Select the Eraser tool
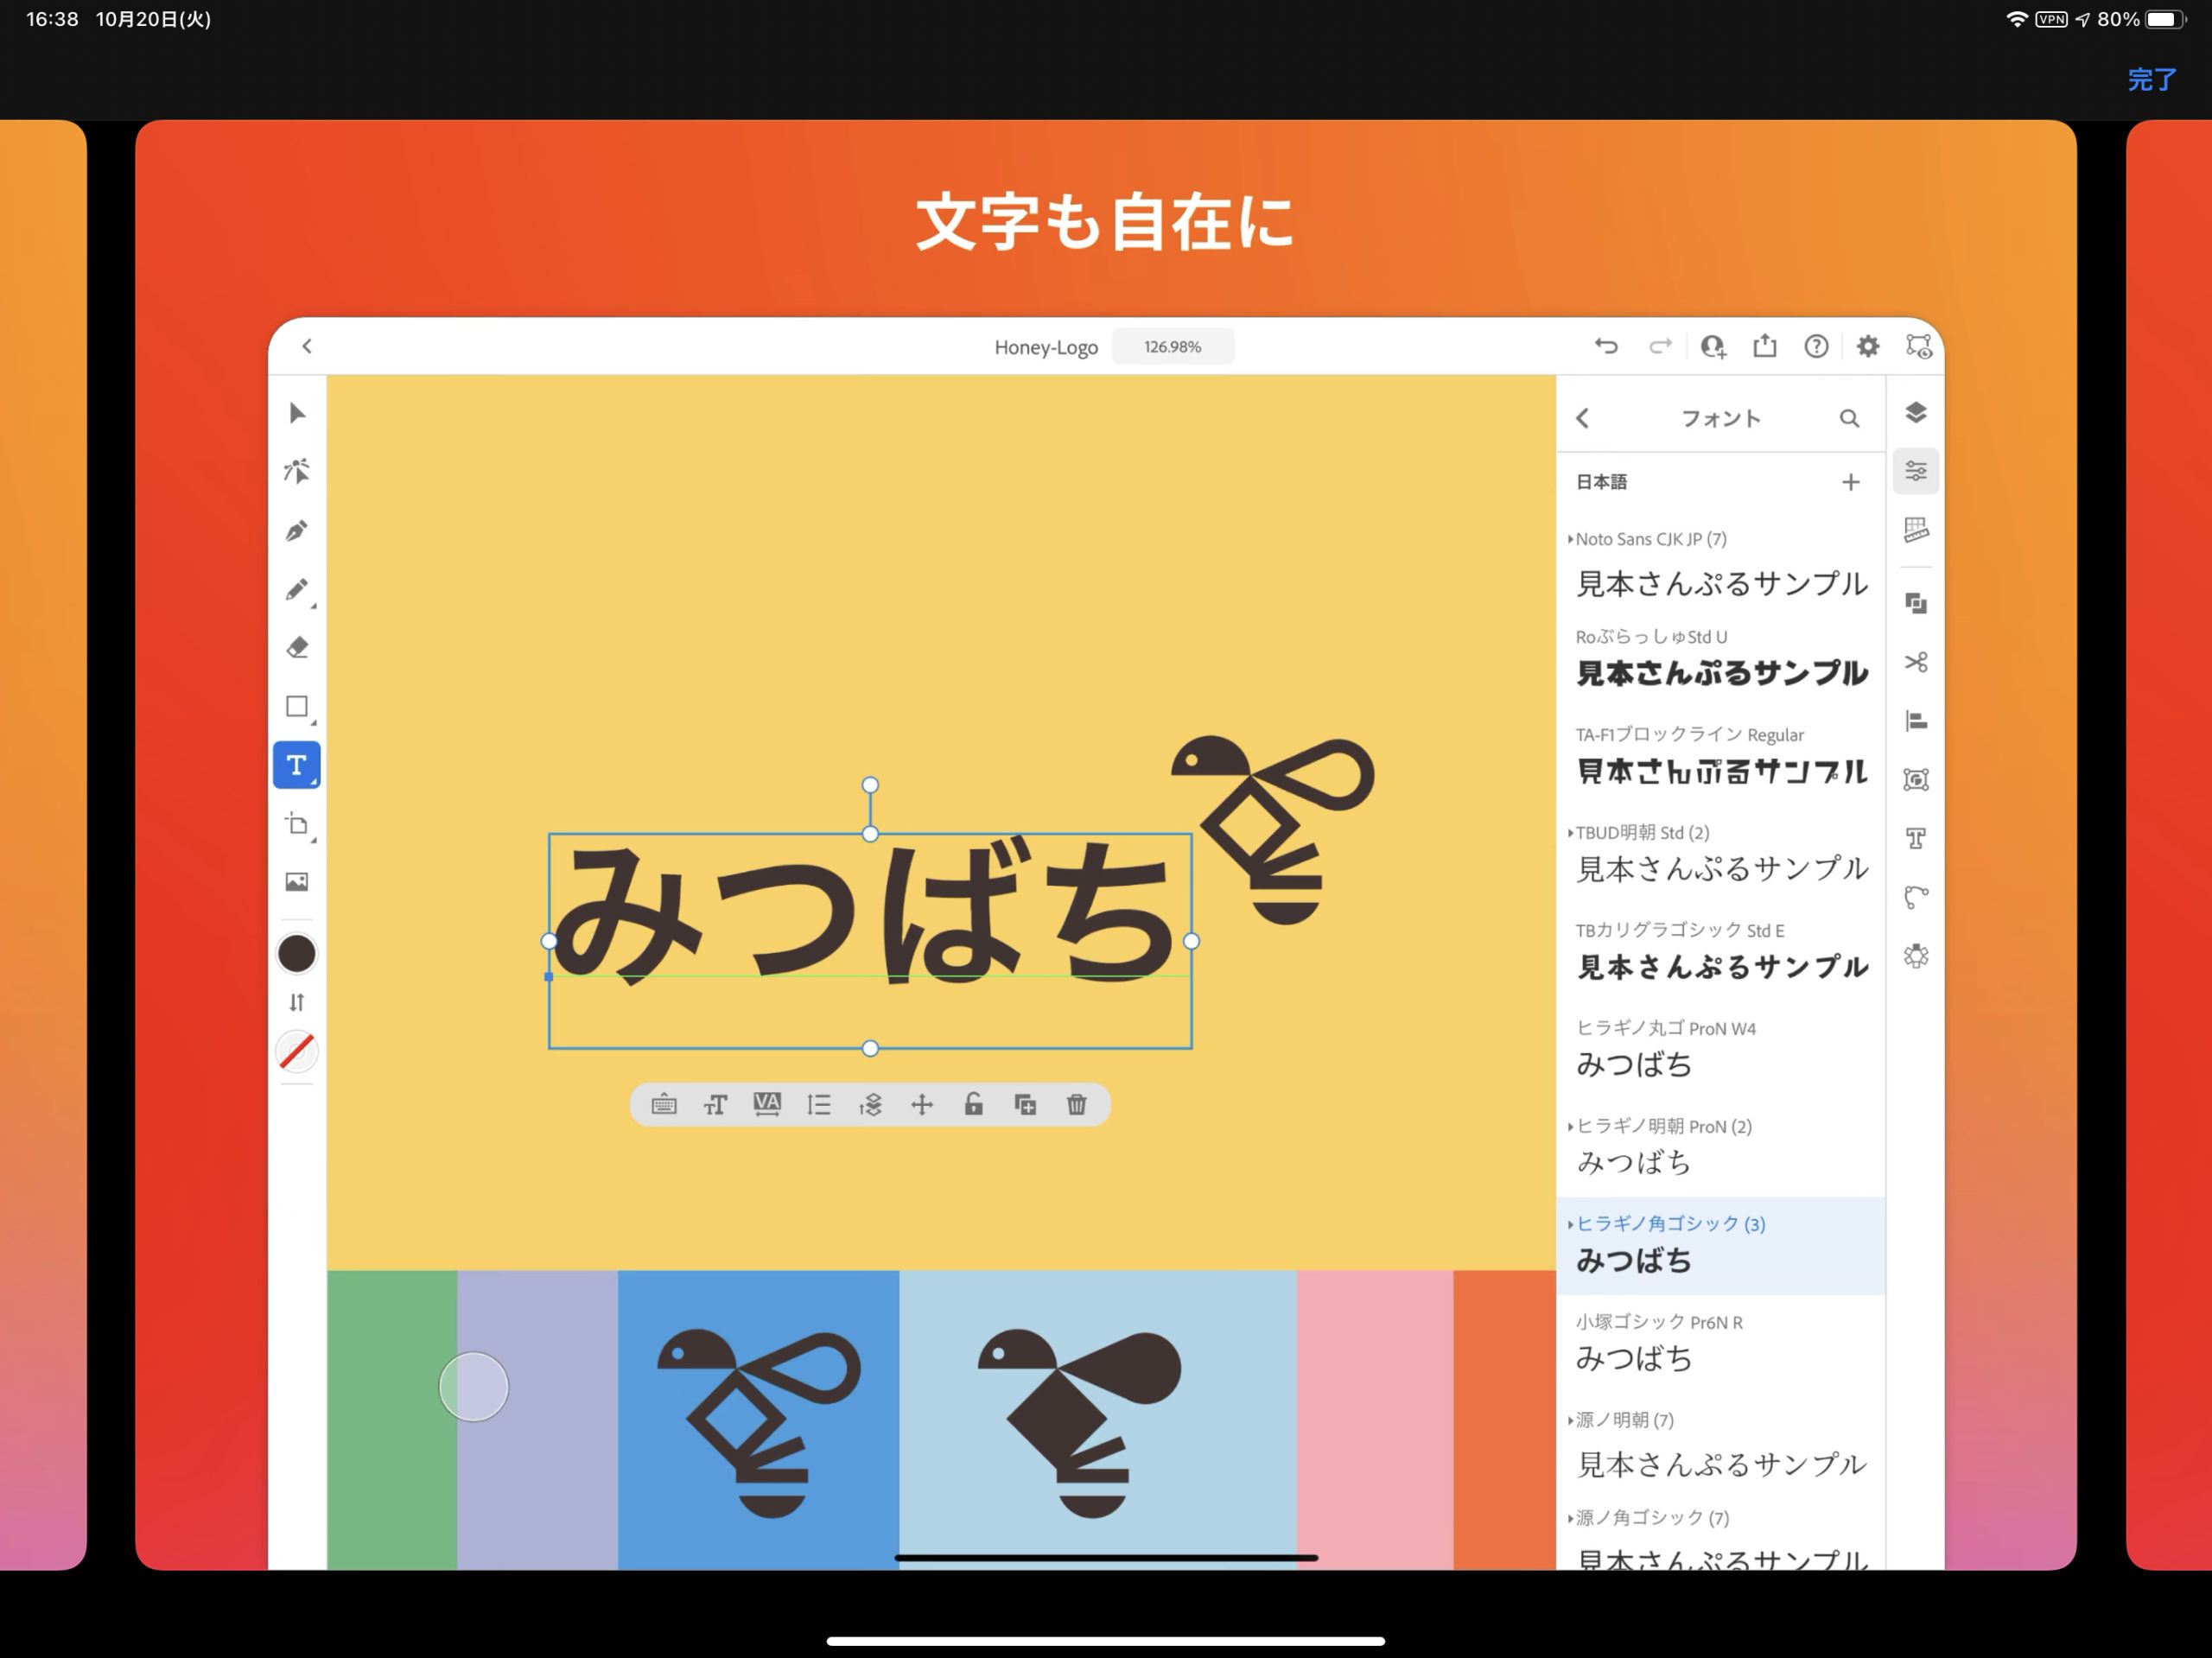 [x=296, y=648]
